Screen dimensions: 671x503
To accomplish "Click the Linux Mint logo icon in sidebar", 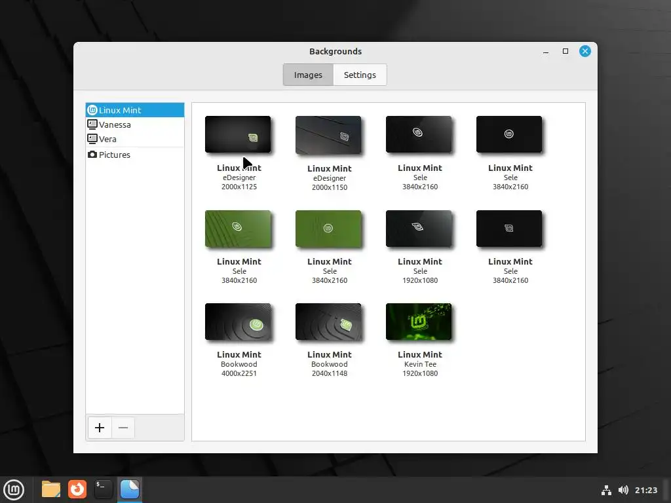I will pyautogui.click(x=92, y=110).
